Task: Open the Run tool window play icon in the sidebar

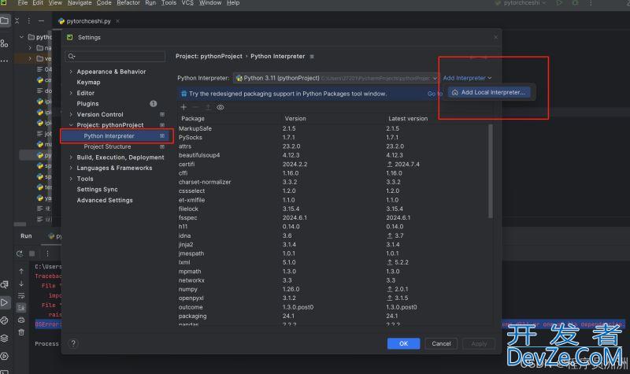Action: coord(5,302)
